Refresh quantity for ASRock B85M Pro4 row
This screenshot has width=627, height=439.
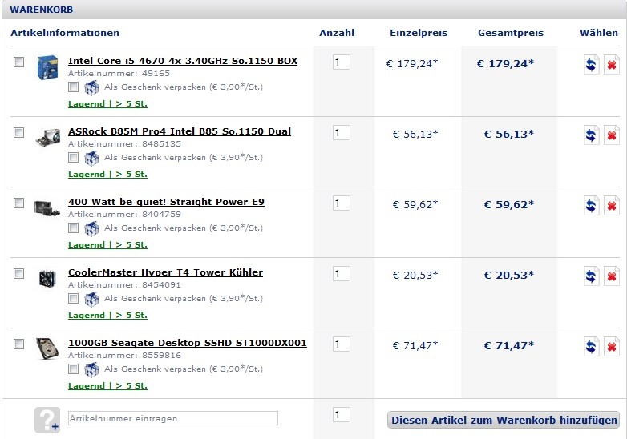(x=591, y=135)
